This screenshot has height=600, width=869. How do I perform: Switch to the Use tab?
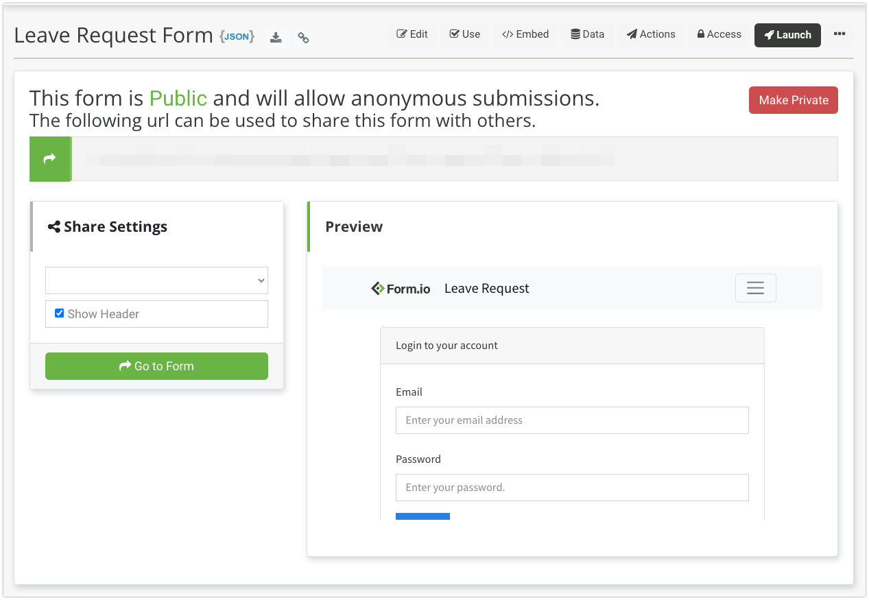464,34
